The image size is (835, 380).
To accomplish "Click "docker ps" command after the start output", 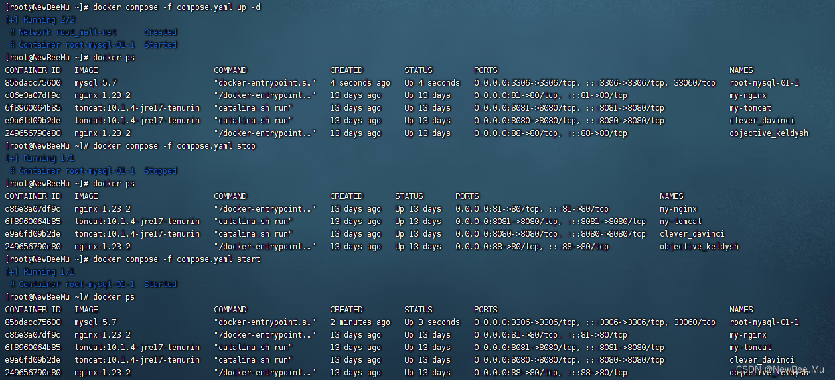I will [114, 297].
